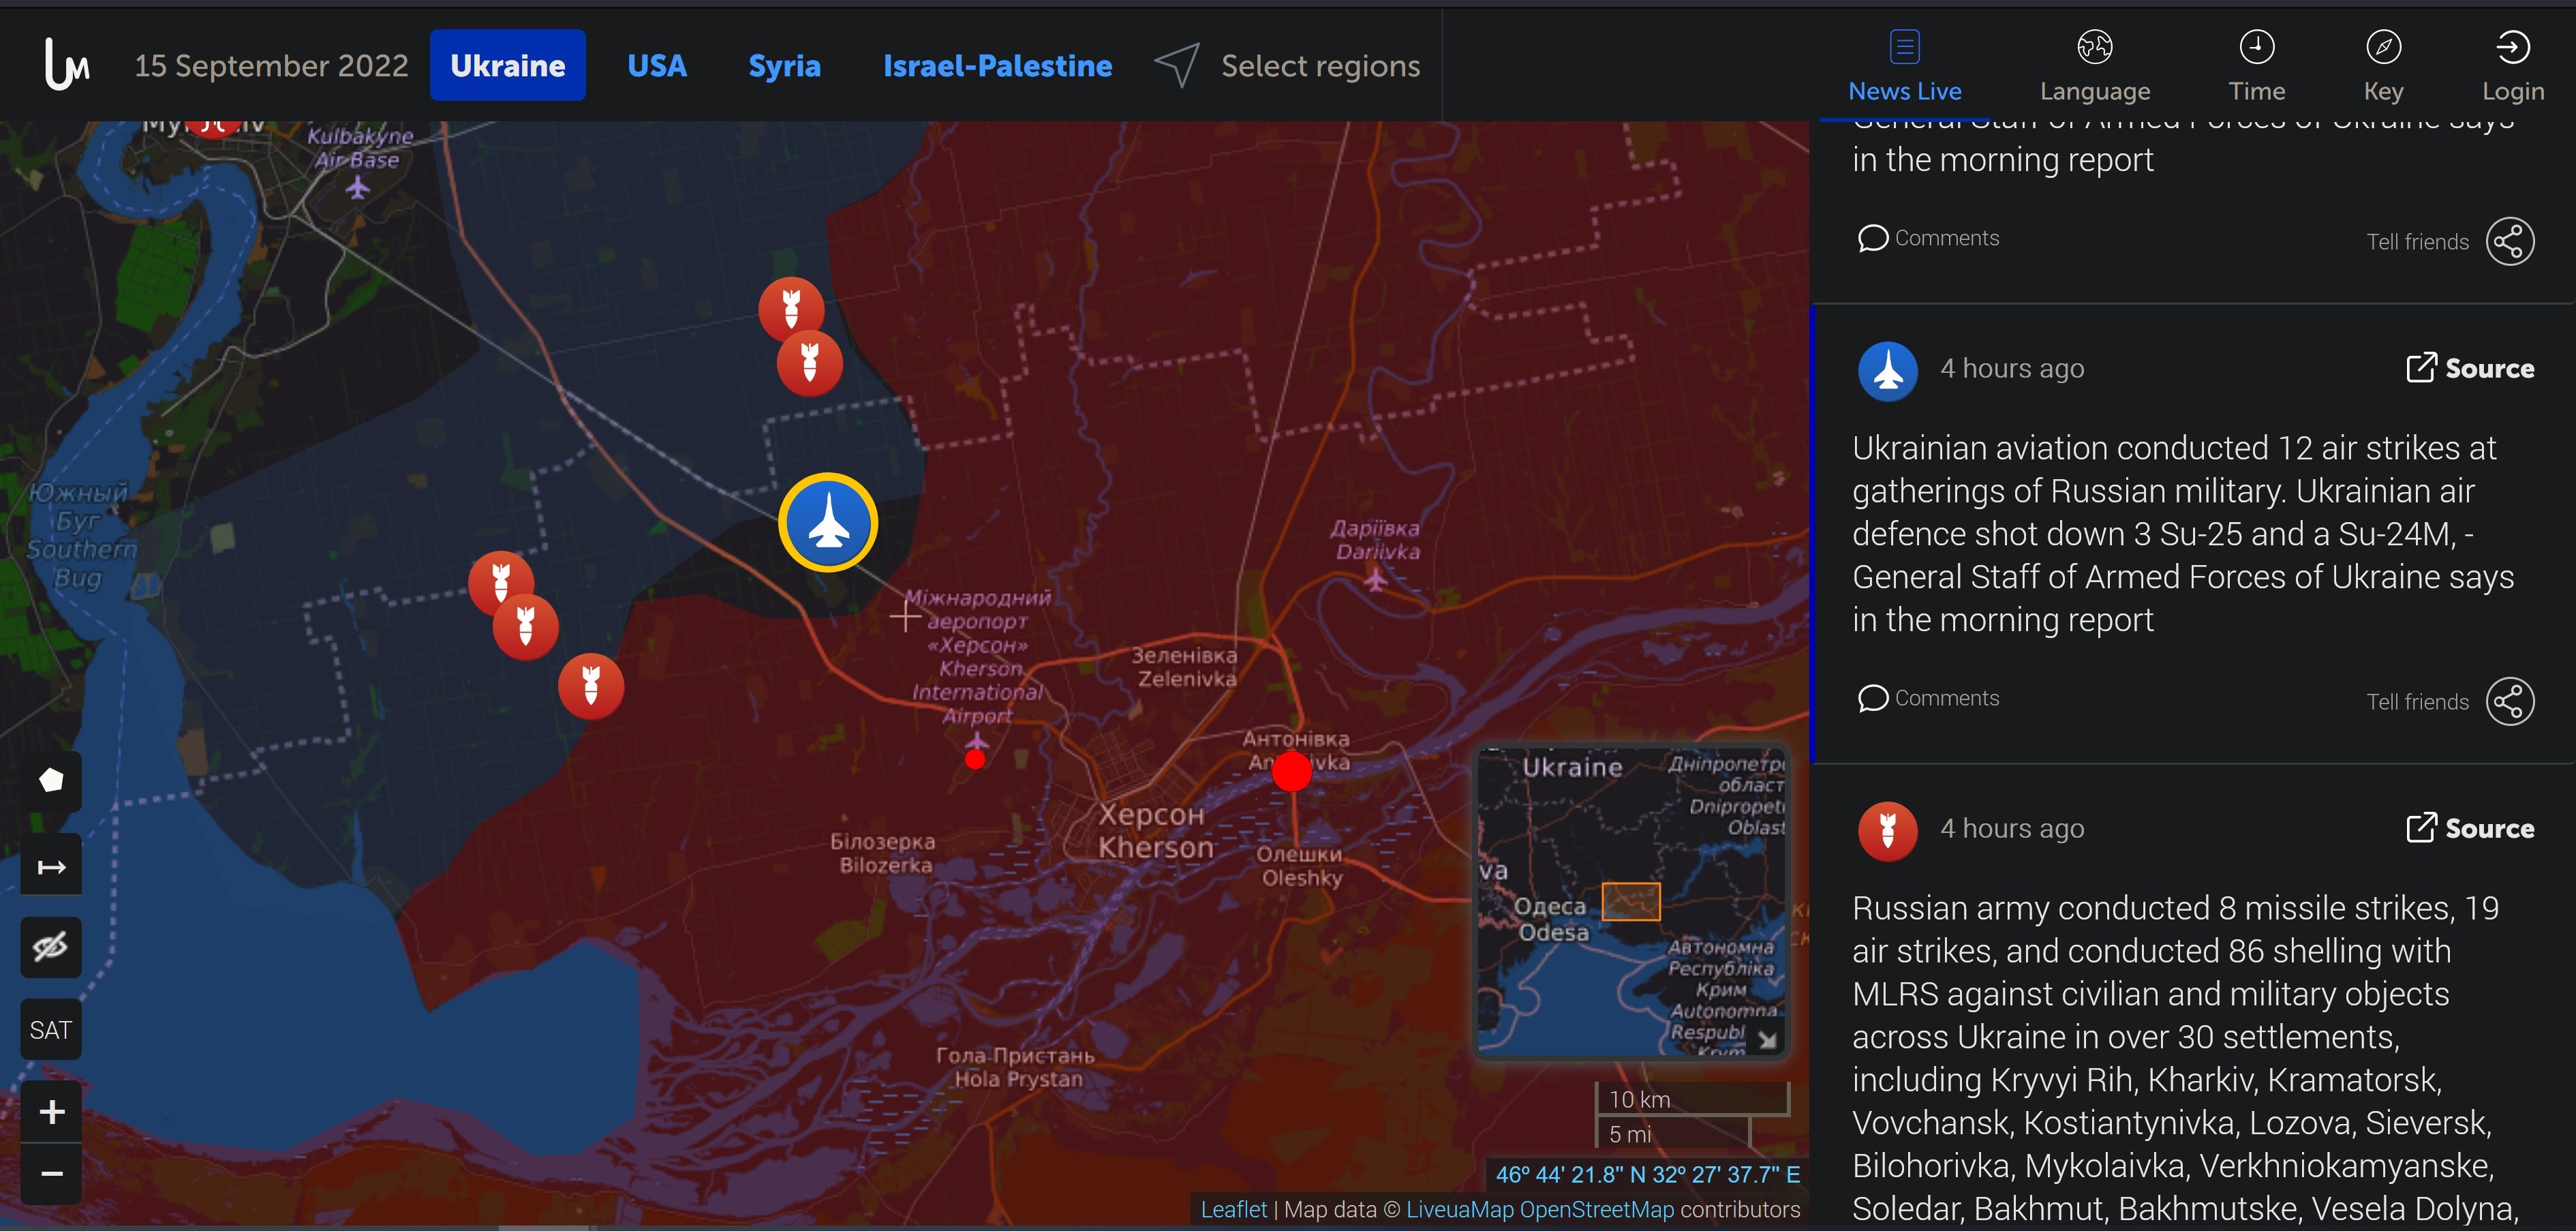Open Comments on air strikes post
Screen dimensions: 2576x1231
[1928, 698]
